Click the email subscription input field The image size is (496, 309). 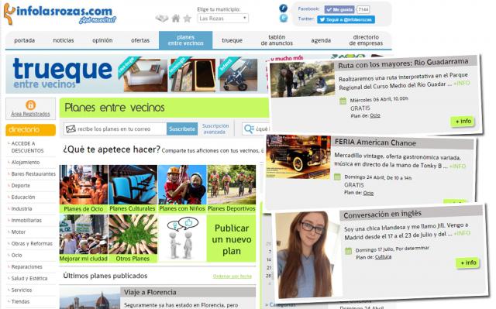115,129
